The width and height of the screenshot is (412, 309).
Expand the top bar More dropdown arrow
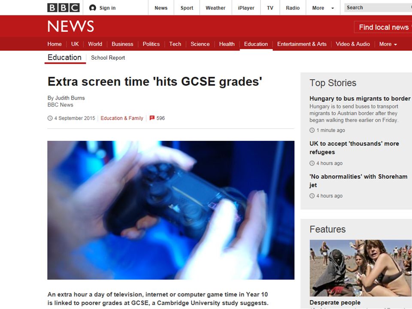pyautogui.click(x=333, y=8)
